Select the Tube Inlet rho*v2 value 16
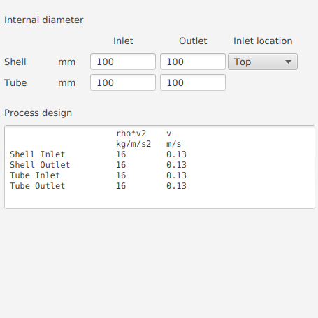Screen dimensions: 318x318 [x=121, y=175]
